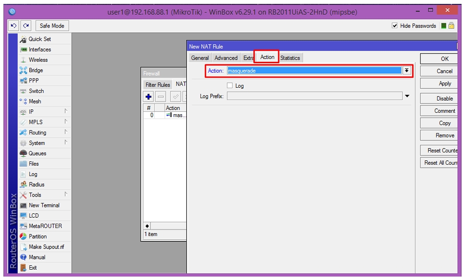Open the Manual help icon

coord(24,257)
